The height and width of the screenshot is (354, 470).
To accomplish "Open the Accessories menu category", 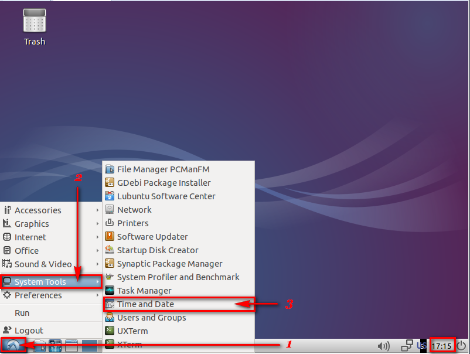I will pyautogui.click(x=51, y=210).
